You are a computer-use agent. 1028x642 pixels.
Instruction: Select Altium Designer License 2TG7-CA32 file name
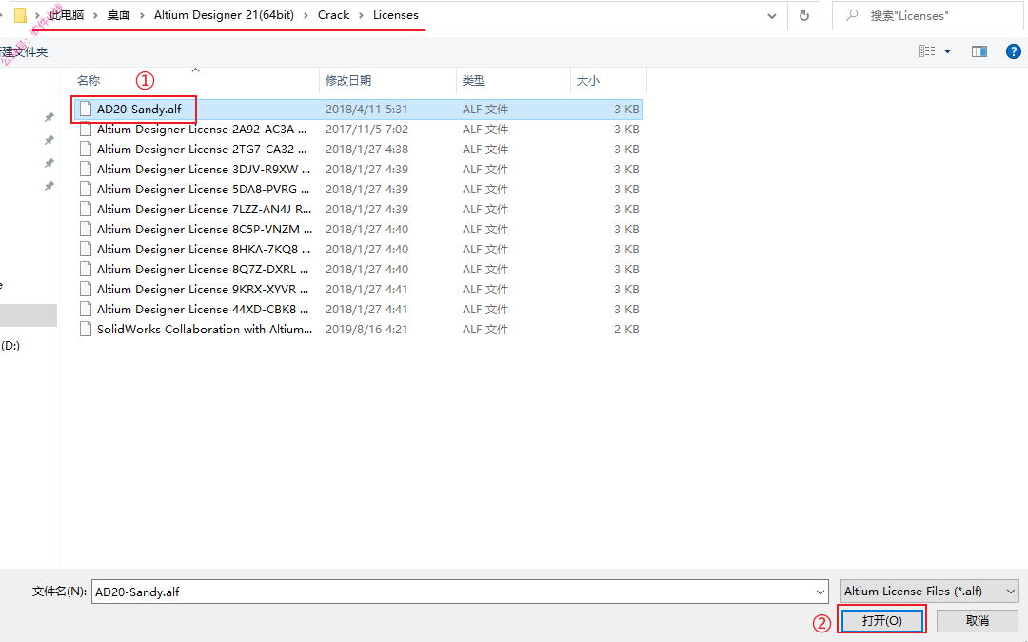click(x=202, y=150)
